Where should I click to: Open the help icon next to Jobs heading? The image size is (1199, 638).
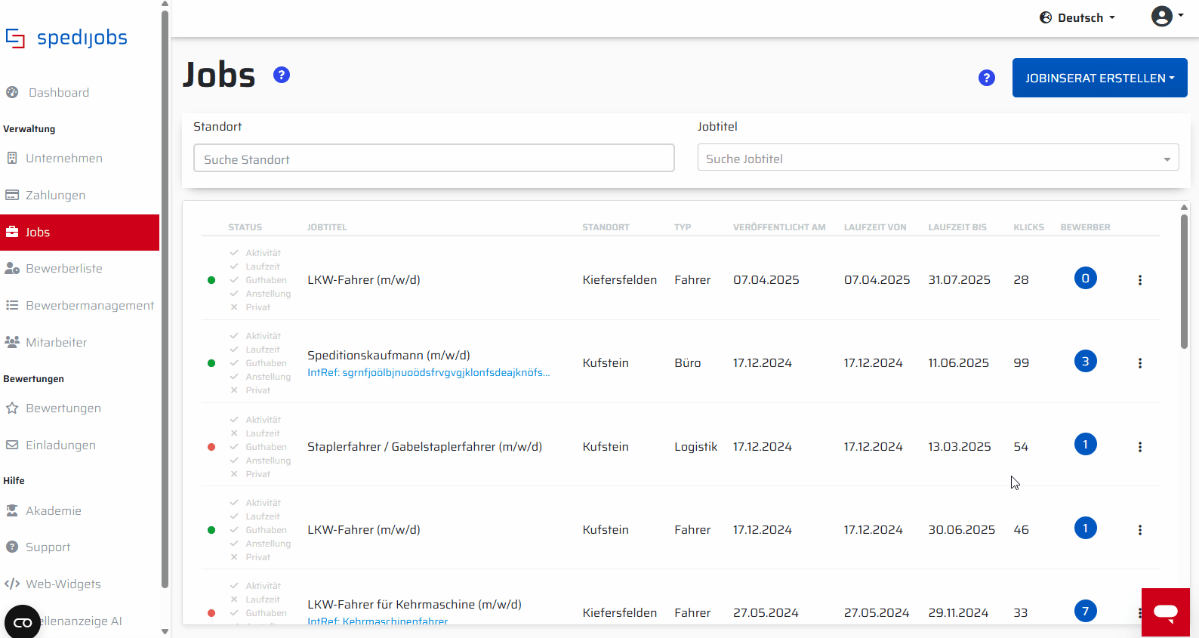(x=282, y=75)
